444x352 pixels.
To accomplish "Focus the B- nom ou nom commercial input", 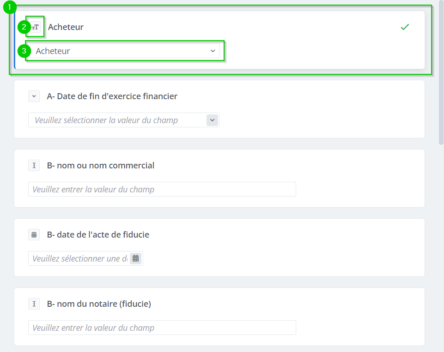I will [162, 190].
